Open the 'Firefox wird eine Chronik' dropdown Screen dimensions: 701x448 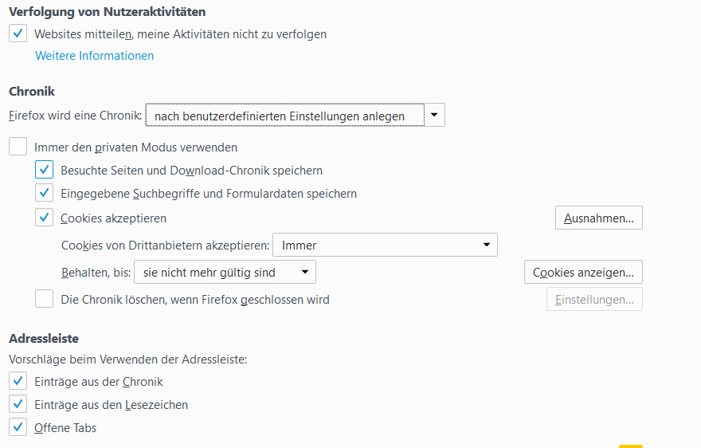tap(295, 116)
